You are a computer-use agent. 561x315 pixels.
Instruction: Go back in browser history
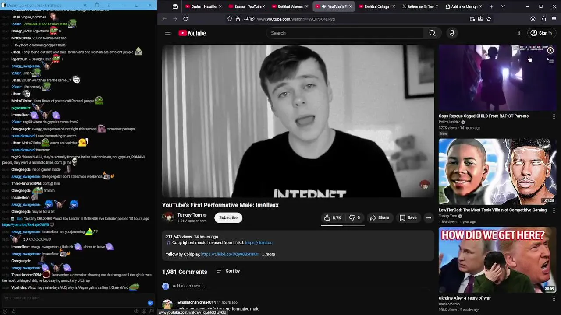pos(164,19)
